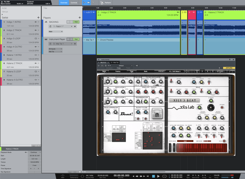Mute the Instrument Player
Image resolution: width=245 pixels, height=179 pixels.
tap(68, 39)
